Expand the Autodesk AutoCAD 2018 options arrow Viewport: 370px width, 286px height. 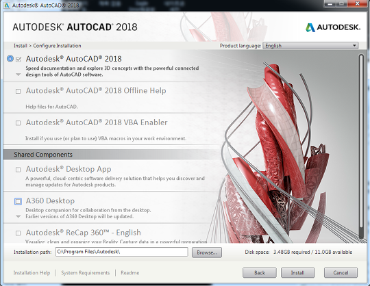tap(18, 75)
